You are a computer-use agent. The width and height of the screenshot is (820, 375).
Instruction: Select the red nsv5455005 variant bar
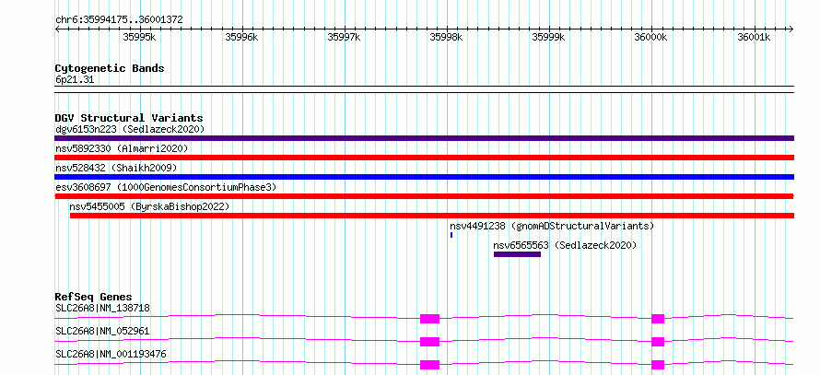(x=432, y=216)
